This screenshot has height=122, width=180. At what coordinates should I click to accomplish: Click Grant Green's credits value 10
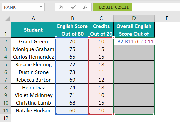click(101, 41)
